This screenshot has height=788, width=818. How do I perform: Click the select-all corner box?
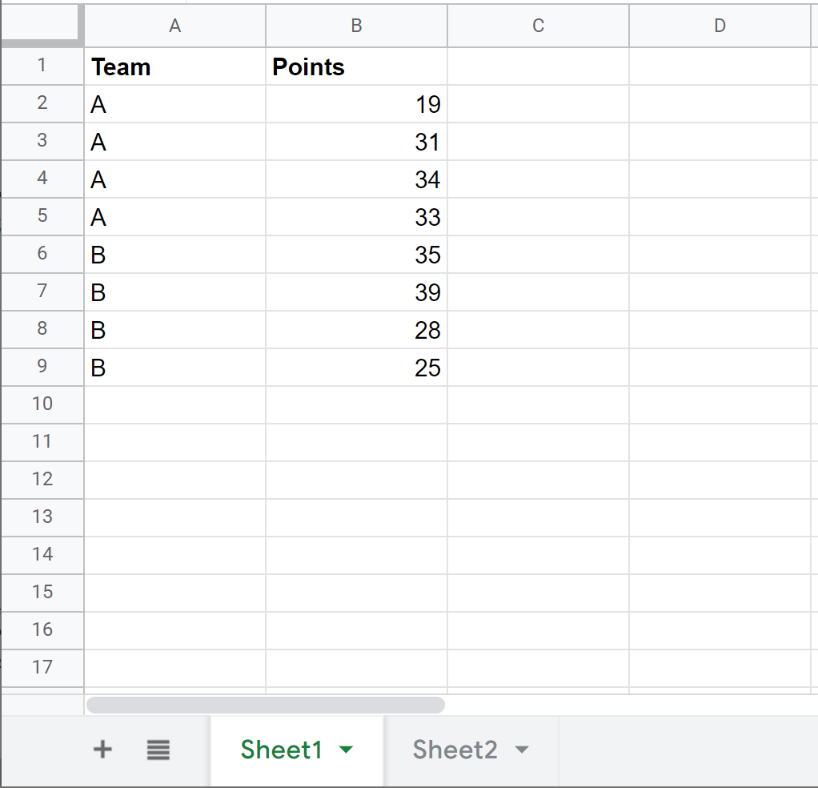[42, 24]
